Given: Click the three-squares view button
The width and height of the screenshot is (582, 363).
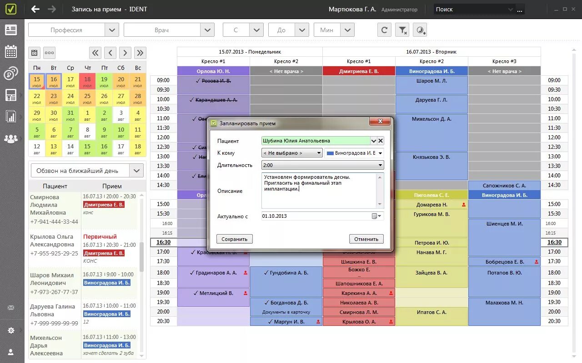Looking at the screenshot, I should click(49, 53).
